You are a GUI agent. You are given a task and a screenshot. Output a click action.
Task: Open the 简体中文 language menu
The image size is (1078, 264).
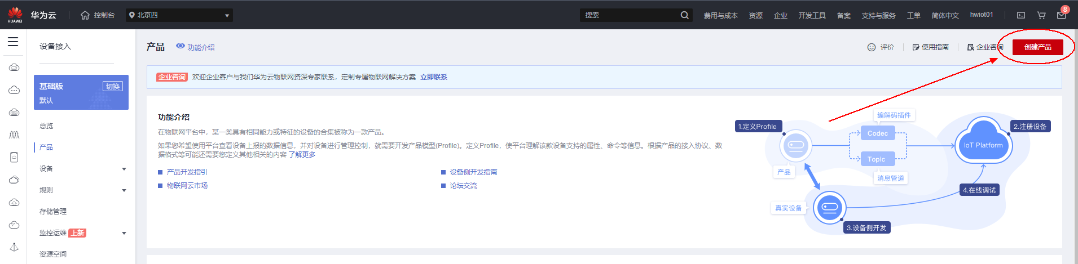tap(945, 16)
